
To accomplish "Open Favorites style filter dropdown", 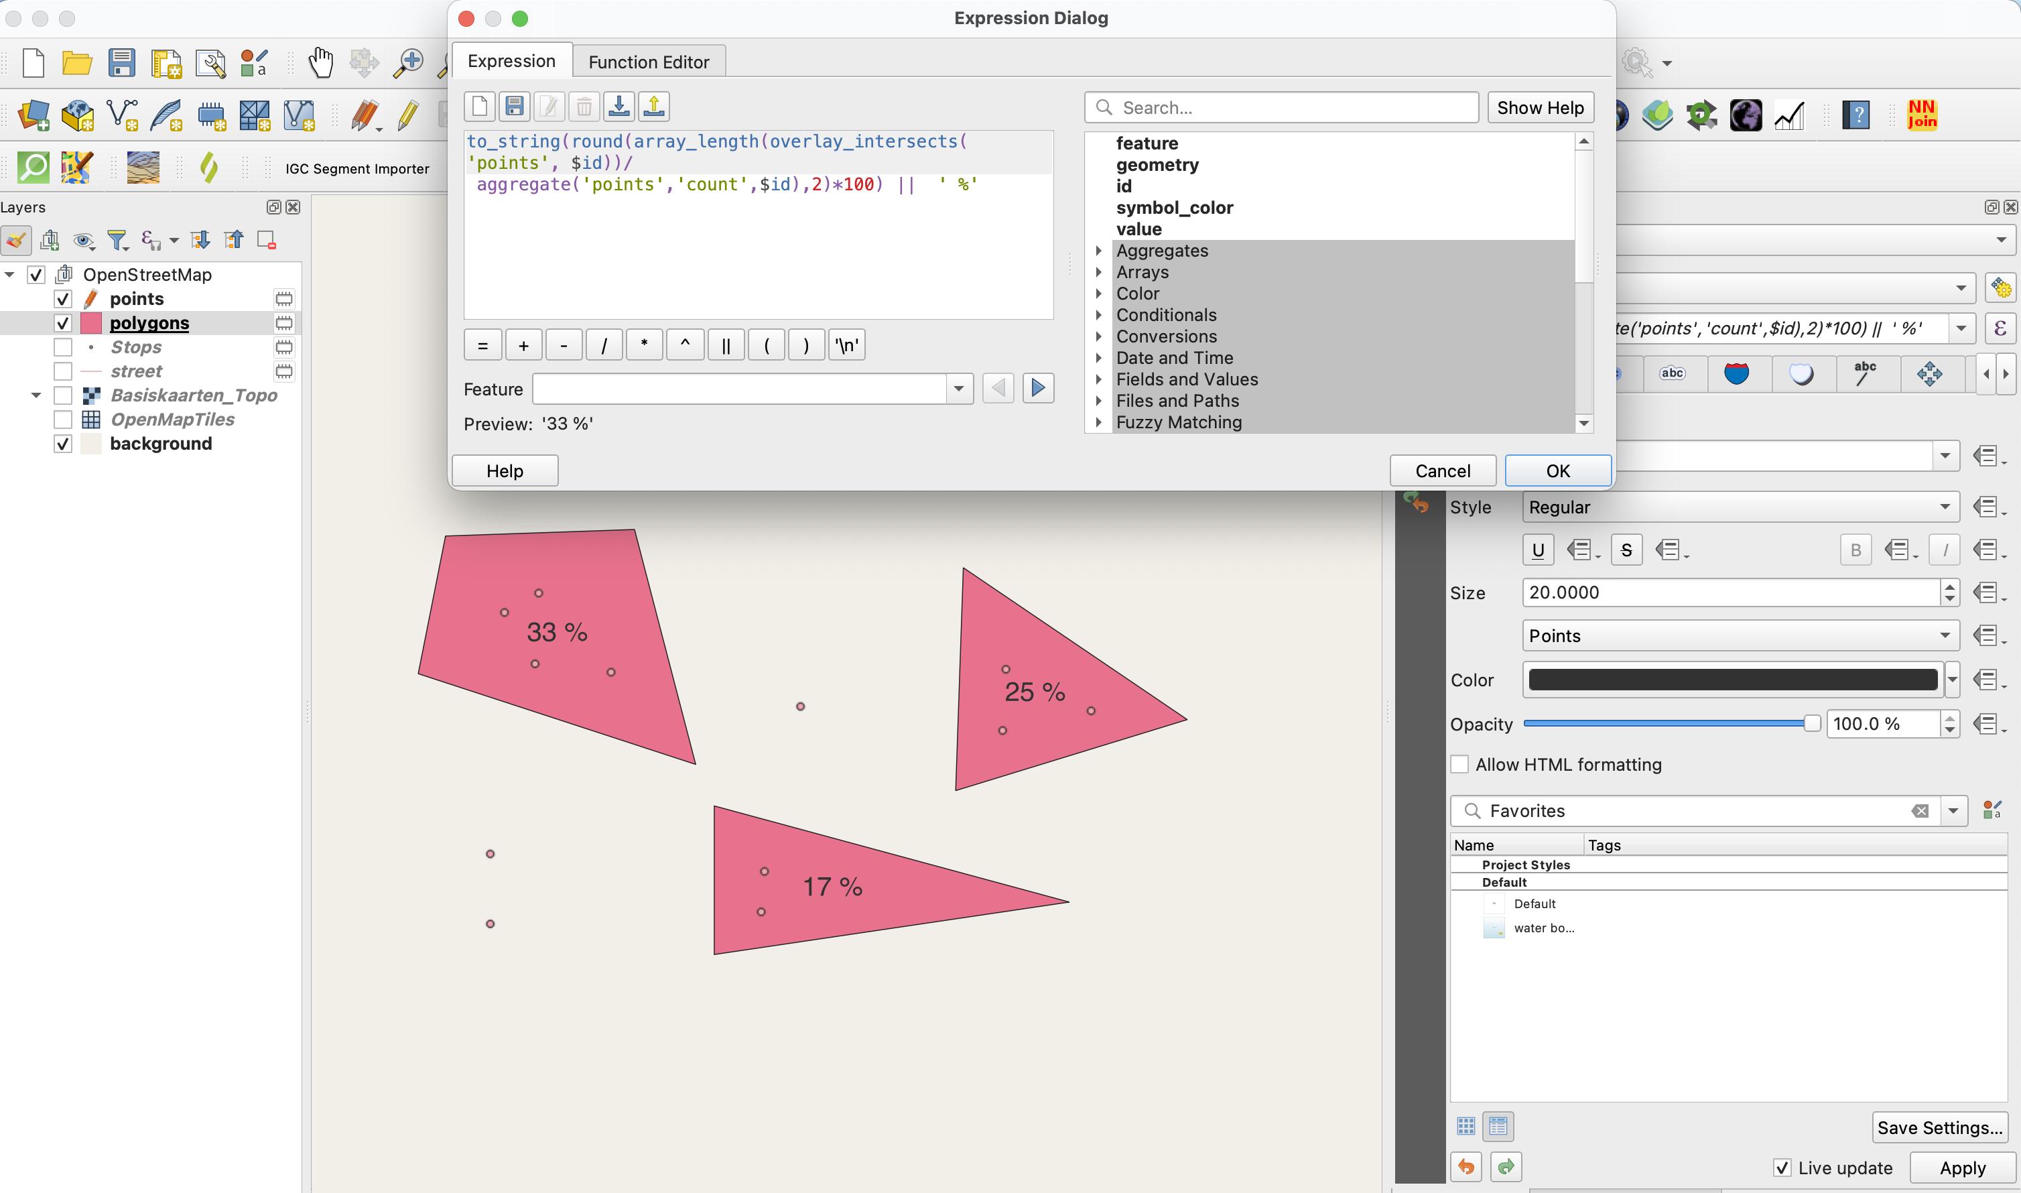I will pos(1953,811).
